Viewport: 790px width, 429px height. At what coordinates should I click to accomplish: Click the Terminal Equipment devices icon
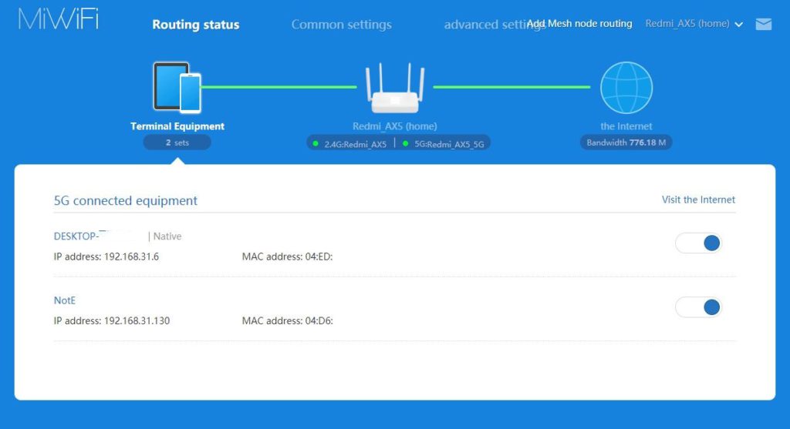tap(177, 87)
